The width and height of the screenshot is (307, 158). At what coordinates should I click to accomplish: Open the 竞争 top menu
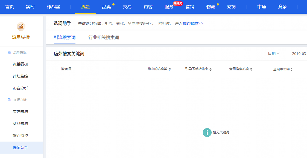[x=282, y=7]
